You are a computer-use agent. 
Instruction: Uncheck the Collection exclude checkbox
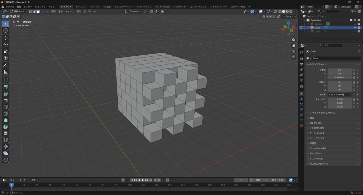[x=351, y=20]
